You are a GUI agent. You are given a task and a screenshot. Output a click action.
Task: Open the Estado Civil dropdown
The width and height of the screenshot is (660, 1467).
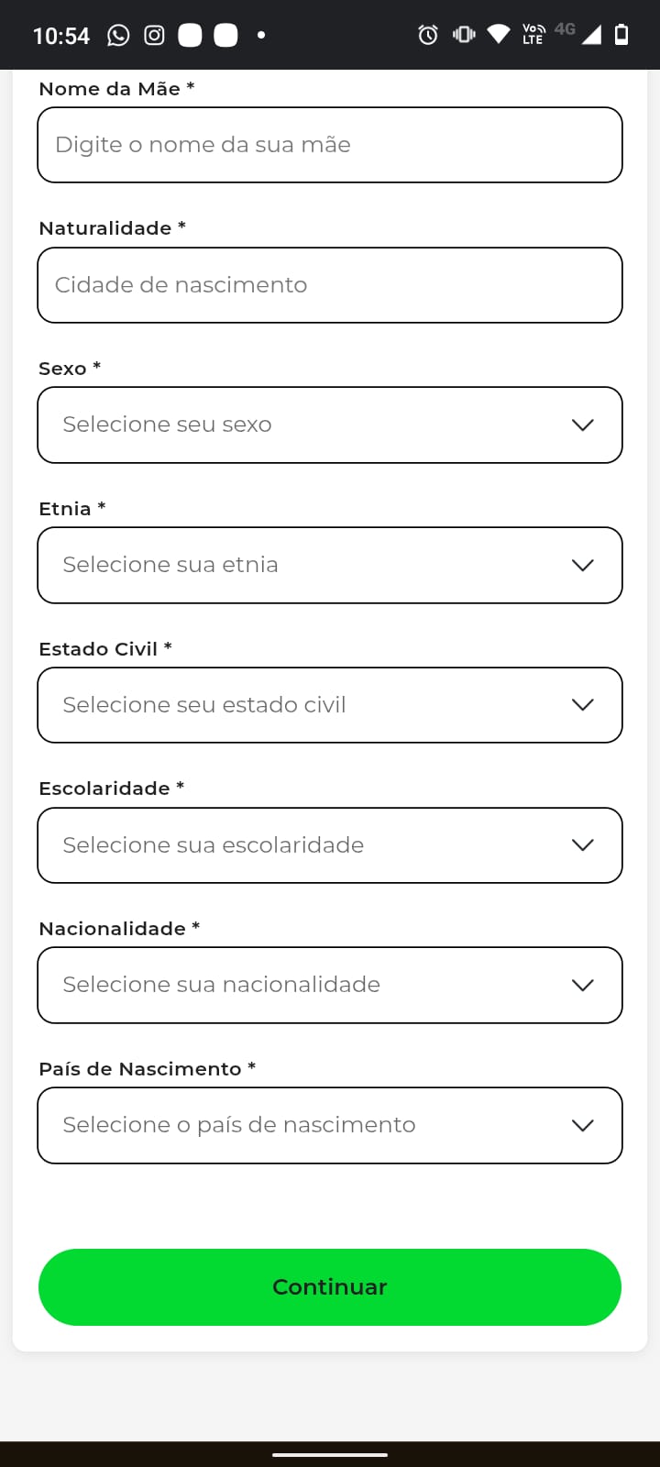330,705
